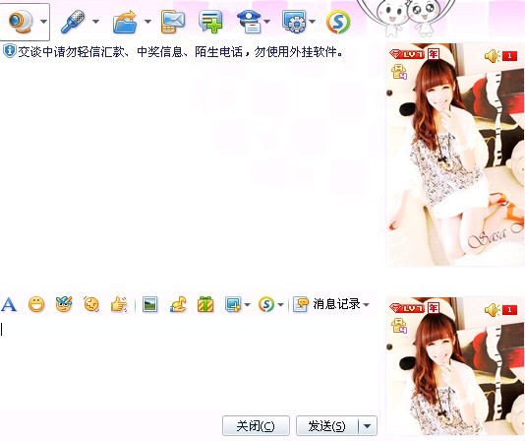Create discussion group with green plus icon
The image size is (525, 441).
tap(210, 22)
